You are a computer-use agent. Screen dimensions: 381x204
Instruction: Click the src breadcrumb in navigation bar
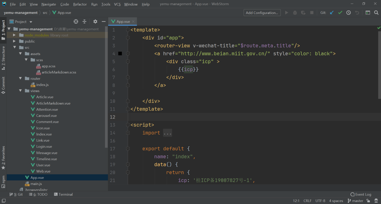[45, 13]
